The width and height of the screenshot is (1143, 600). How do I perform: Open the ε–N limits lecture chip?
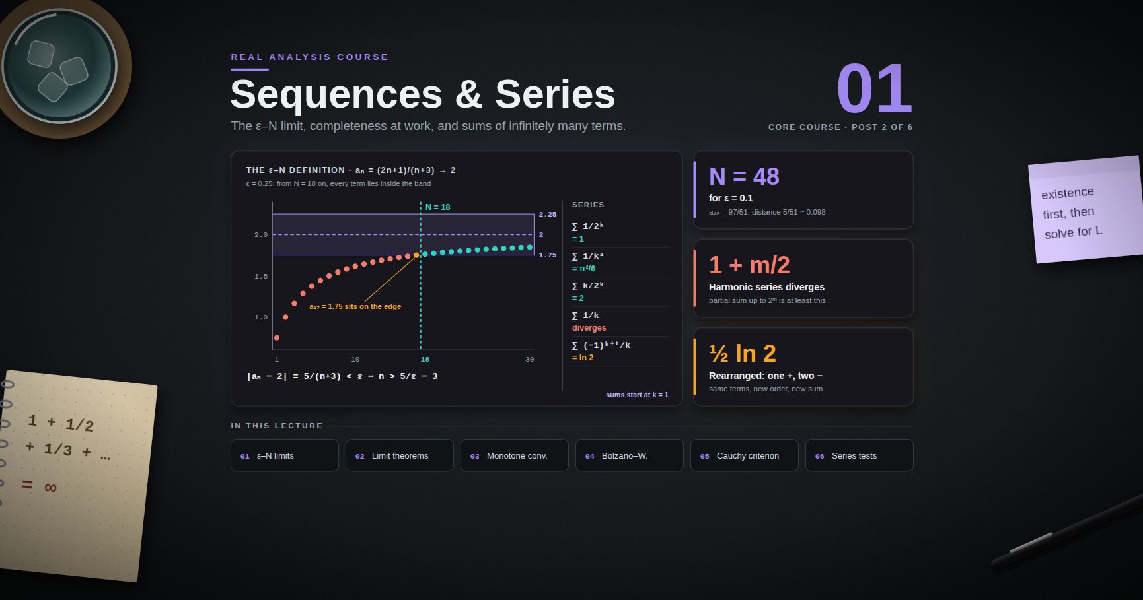[284, 455]
